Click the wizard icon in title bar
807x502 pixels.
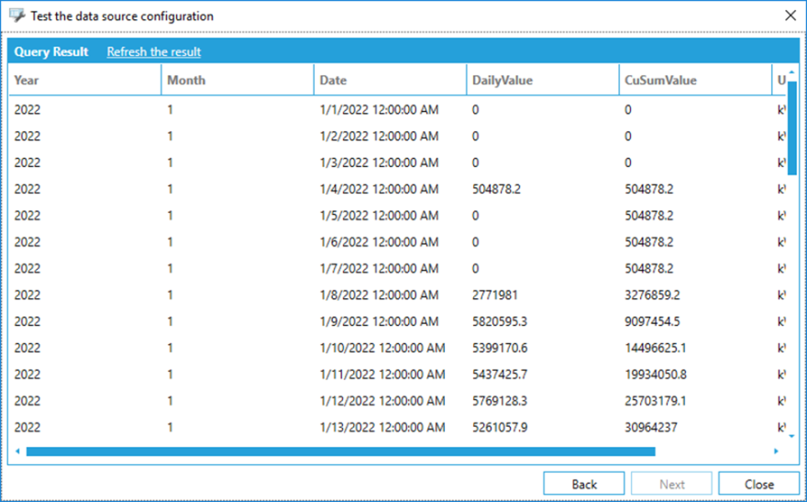pos(17,16)
